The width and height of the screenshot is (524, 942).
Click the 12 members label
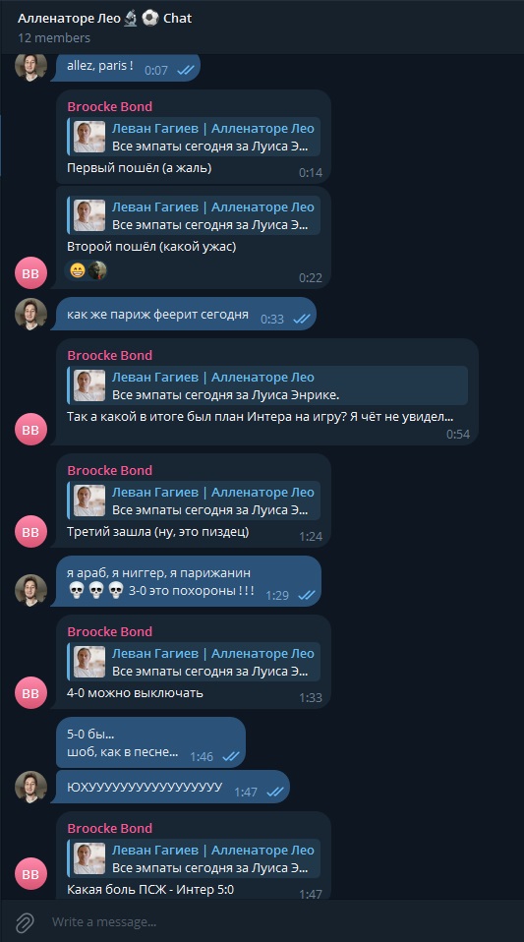click(x=54, y=37)
